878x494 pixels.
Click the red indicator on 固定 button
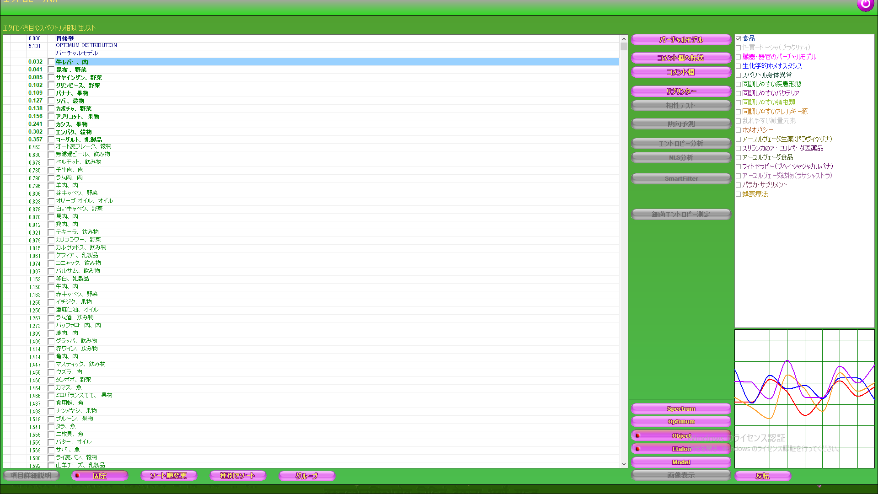point(77,475)
